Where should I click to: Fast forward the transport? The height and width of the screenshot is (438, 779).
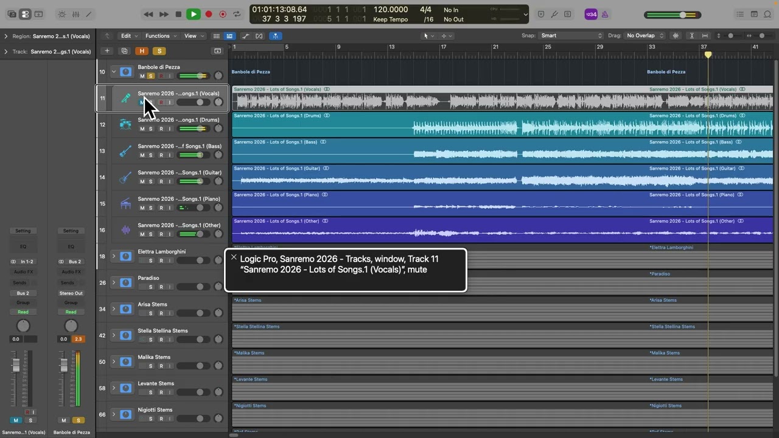click(164, 14)
